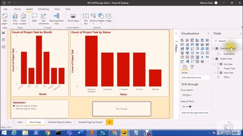This screenshot has height=136, width=243.
Task: Select the gauge visualization
Action: click(x=197, y=53)
